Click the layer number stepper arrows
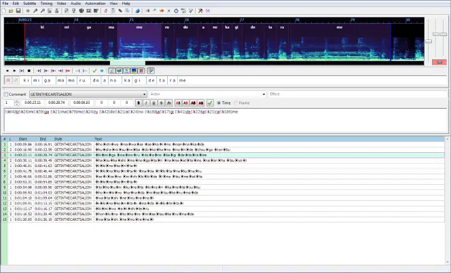 17,103
